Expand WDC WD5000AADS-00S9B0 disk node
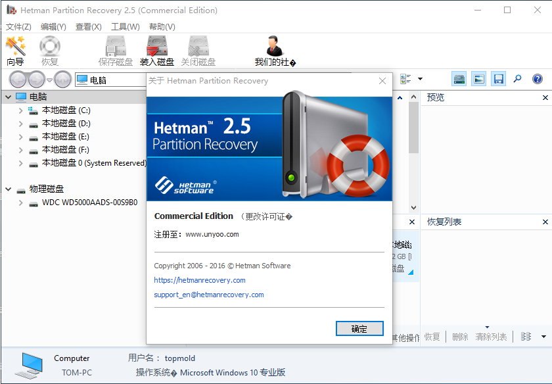This screenshot has height=384, width=552. point(21,203)
